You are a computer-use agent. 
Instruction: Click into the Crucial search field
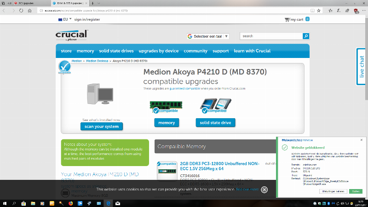[x=271, y=36]
